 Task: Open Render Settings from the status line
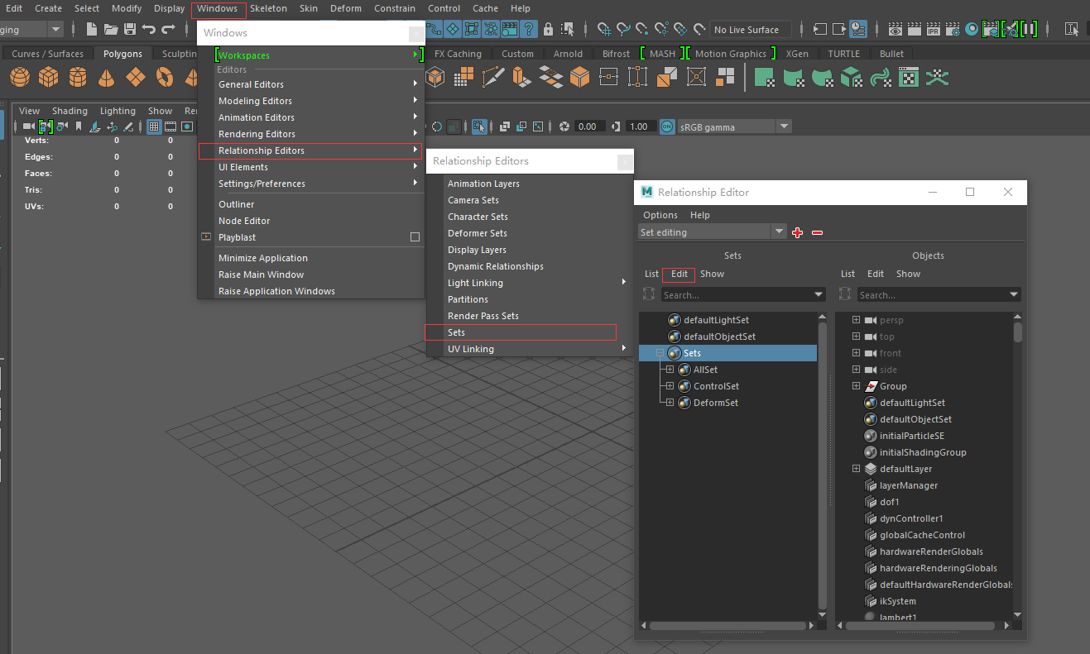tap(952, 28)
